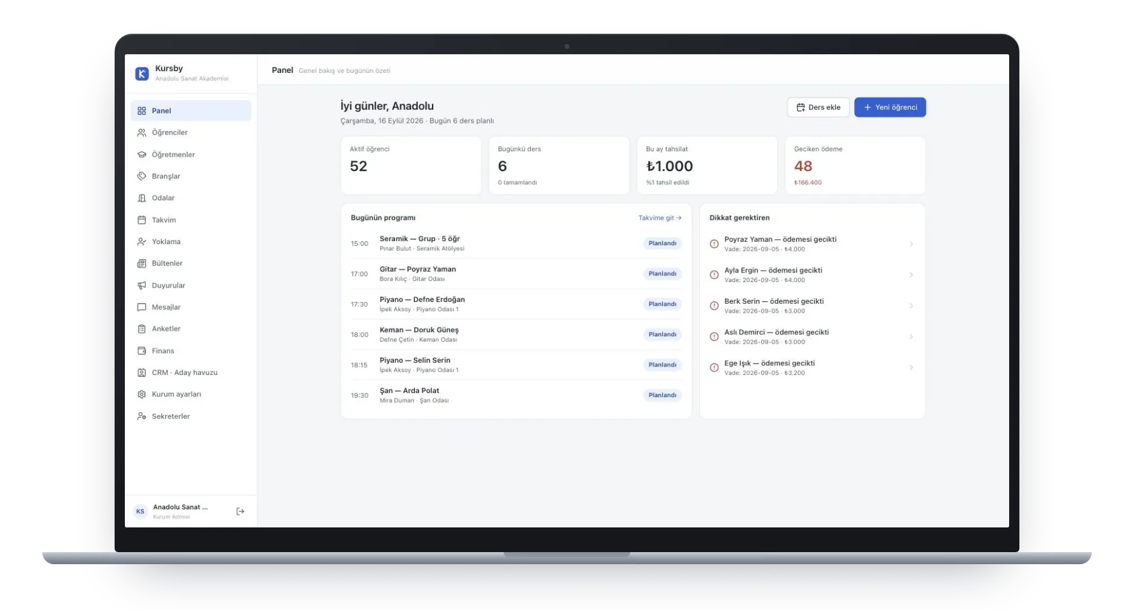Click the Kurum ayarları gear icon
1134x610 pixels.
(142, 394)
